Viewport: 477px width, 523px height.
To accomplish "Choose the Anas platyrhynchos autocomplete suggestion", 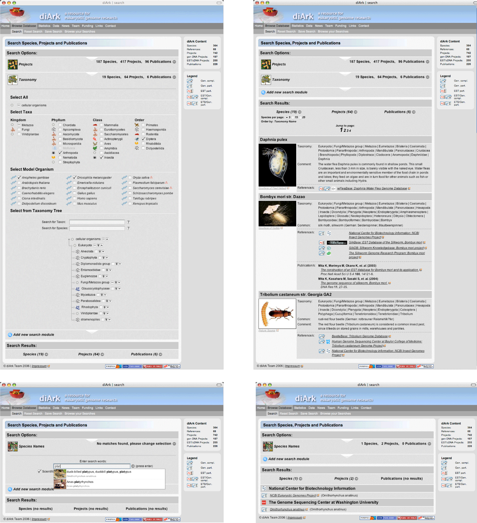I will (109, 484).
